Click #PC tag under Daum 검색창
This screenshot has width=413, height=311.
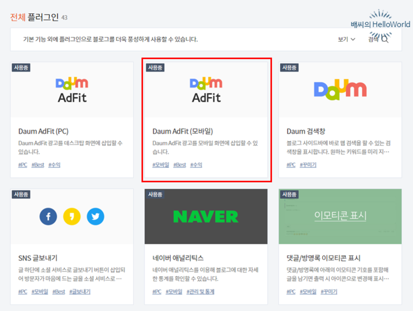point(291,165)
